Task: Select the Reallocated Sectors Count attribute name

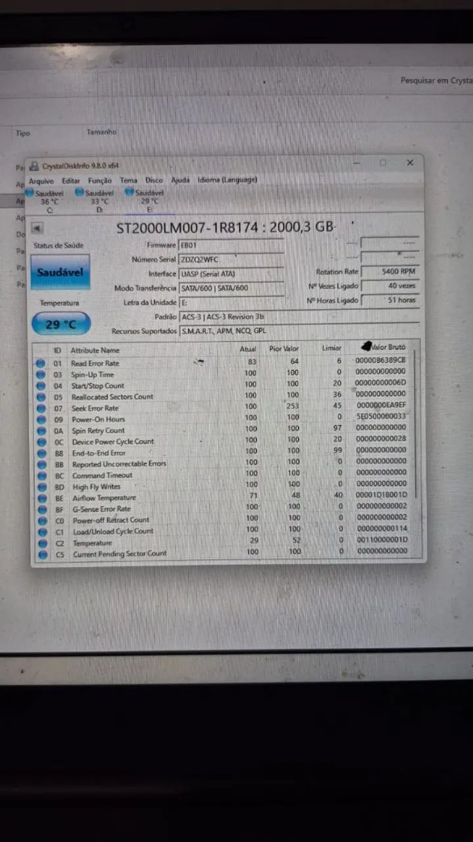Action: click(112, 397)
